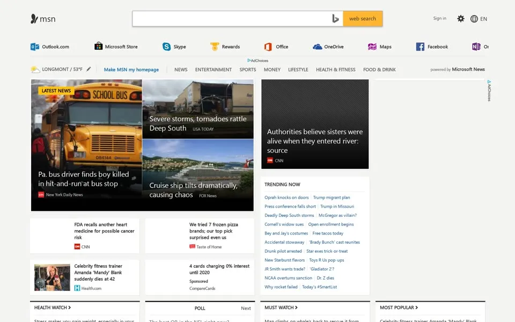The width and height of the screenshot is (515, 322).
Task: Open Maps shortcut icon
Action: pos(372,47)
